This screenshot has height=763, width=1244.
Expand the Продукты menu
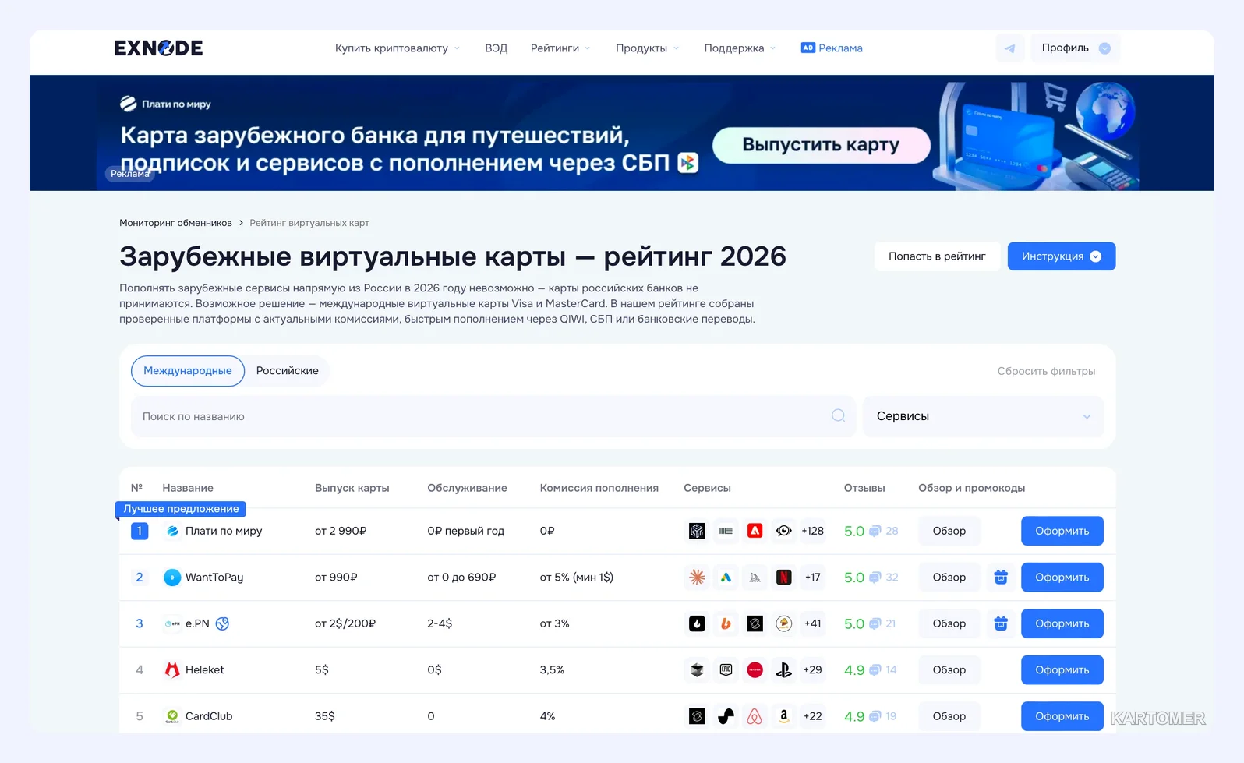[648, 48]
